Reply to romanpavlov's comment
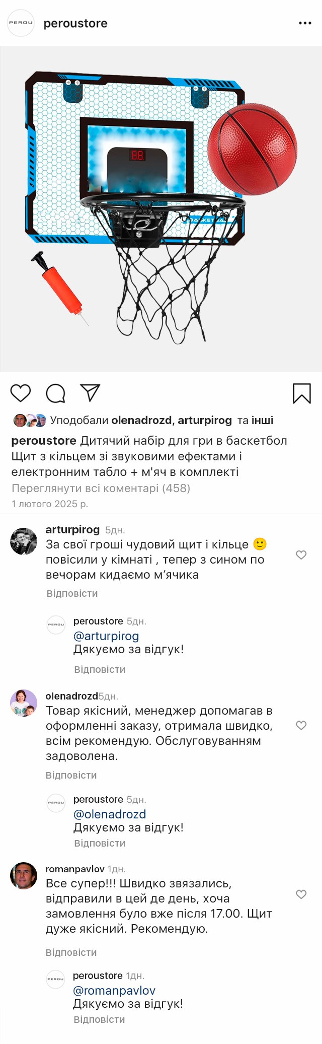The height and width of the screenshot is (1044, 322). point(71,952)
